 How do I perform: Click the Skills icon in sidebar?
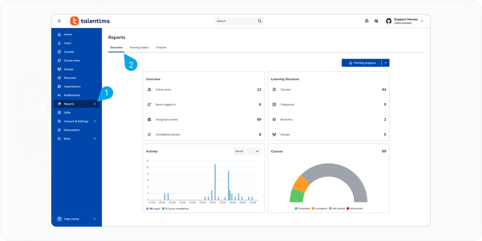coord(59,113)
